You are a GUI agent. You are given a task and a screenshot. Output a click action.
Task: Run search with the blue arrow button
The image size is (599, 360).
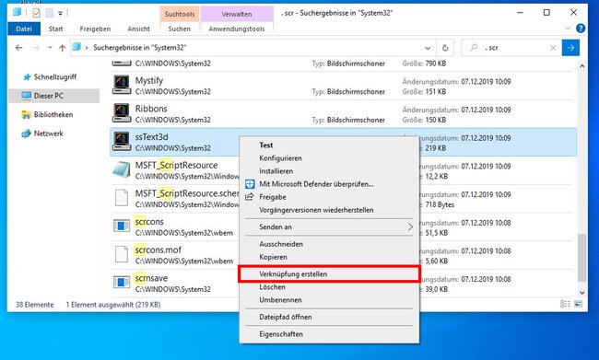click(570, 48)
